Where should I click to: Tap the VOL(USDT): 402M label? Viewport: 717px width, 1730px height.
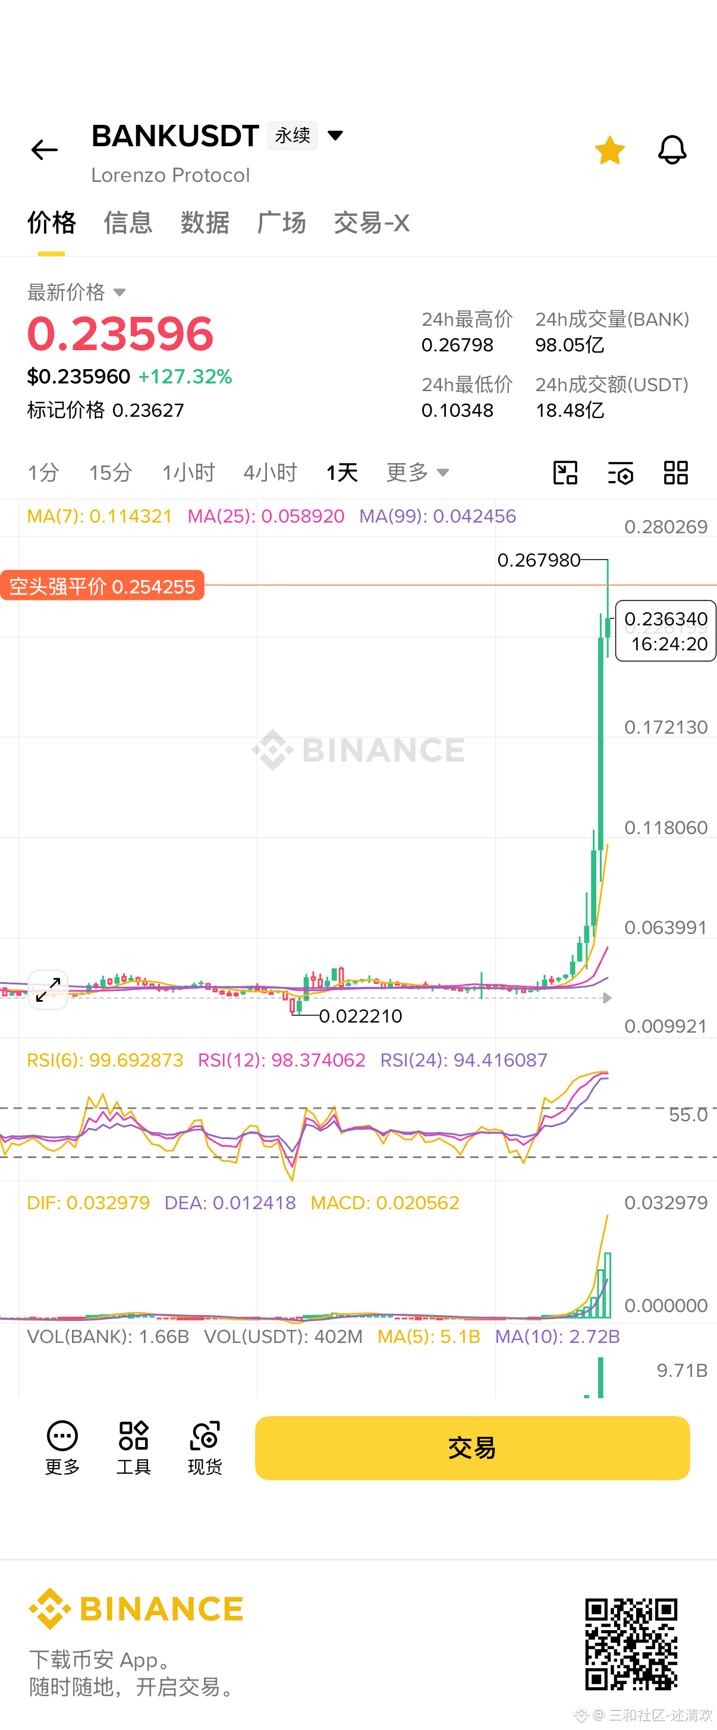click(284, 1336)
